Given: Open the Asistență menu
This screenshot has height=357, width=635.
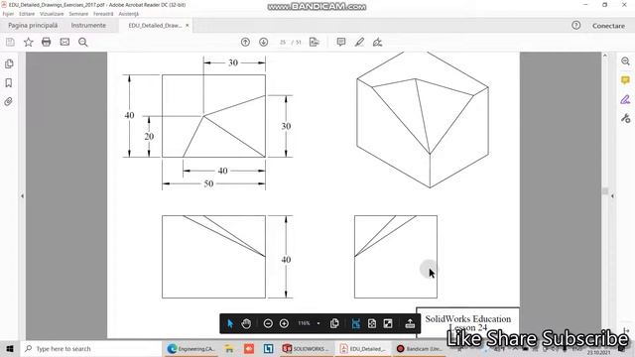Looking at the screenshot, I should (128, 14).
